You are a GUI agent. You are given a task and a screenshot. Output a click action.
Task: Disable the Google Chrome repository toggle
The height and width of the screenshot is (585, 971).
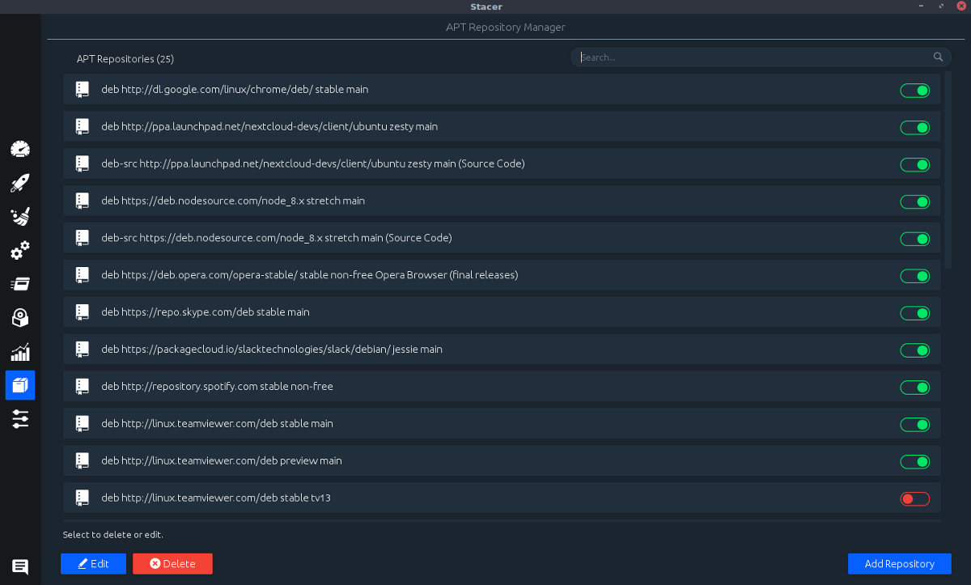tap(914, 90)
